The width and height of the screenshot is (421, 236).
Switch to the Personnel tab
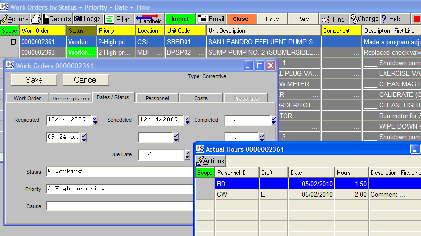(x=157, y=98)
